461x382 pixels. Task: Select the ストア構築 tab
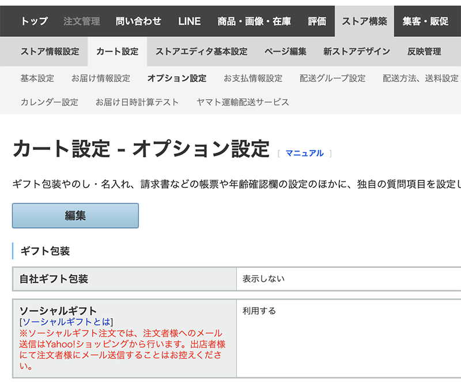pyautogui.click(x=364, y=21)
